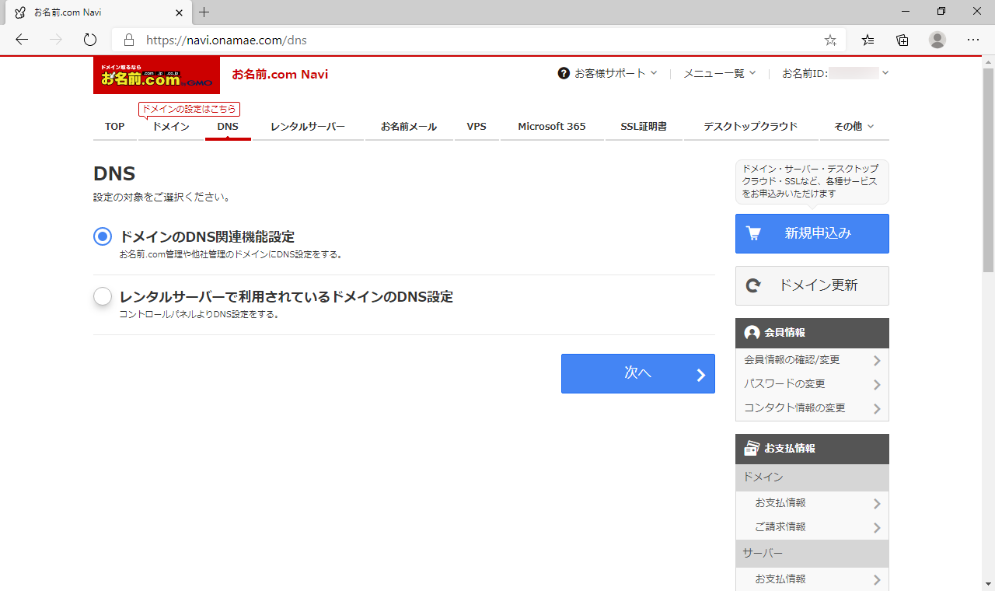
Task: Click arrow icon on 次へ button
Action: (x=700, y=376)
